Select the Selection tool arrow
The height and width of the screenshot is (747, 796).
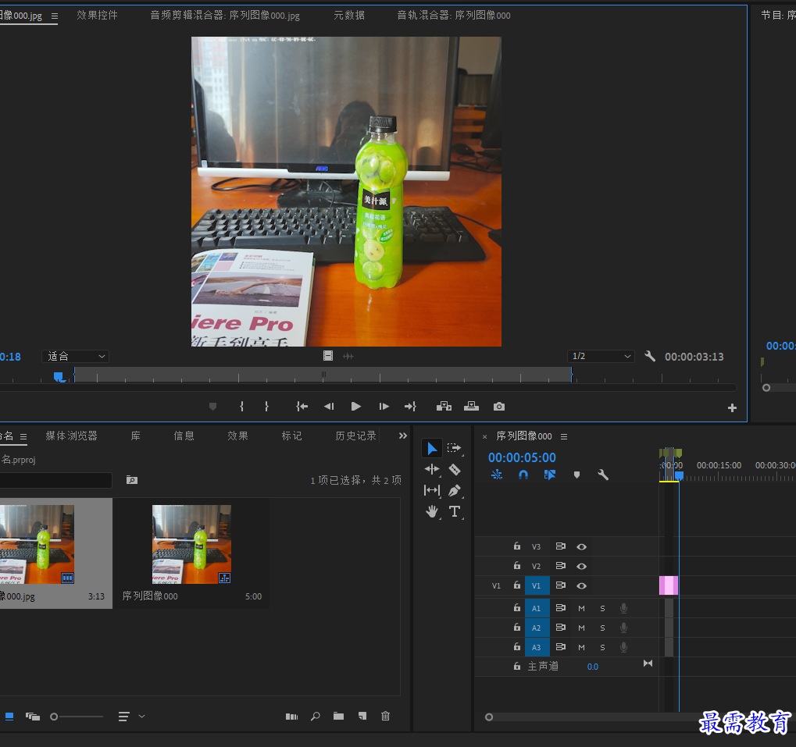pyautogui.click(x=432, y=448)
